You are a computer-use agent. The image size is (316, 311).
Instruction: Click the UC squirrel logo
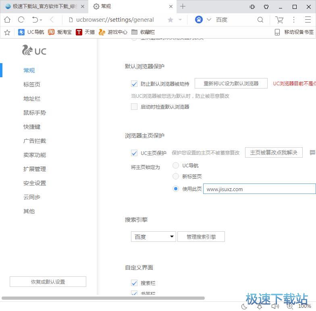click(x=34, y=50)
